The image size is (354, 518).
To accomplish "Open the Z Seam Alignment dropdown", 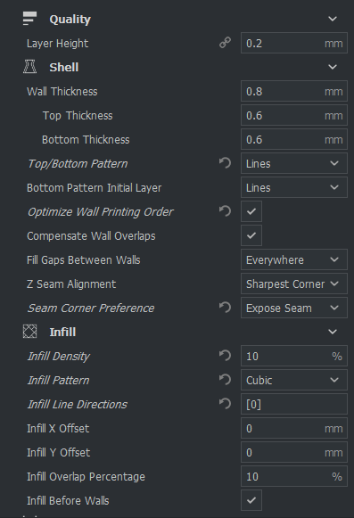I will tap(294, 284).
